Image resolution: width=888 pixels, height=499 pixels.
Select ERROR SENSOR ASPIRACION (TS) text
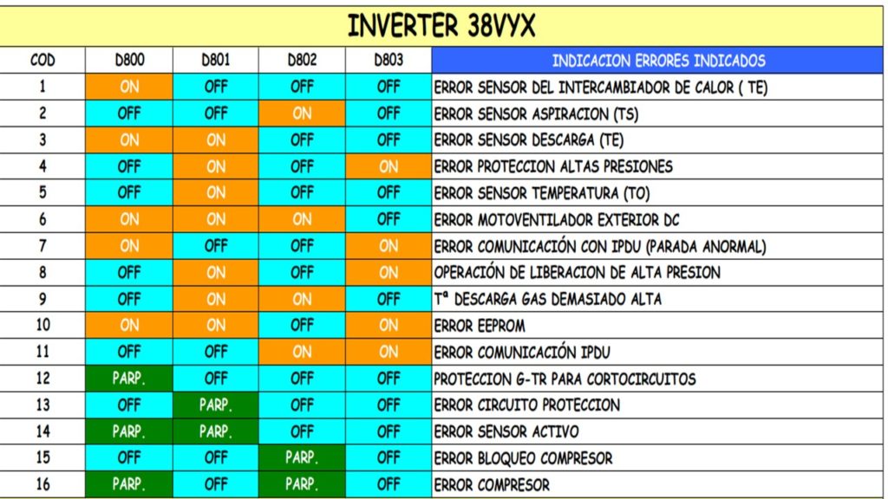coord(536,114)
